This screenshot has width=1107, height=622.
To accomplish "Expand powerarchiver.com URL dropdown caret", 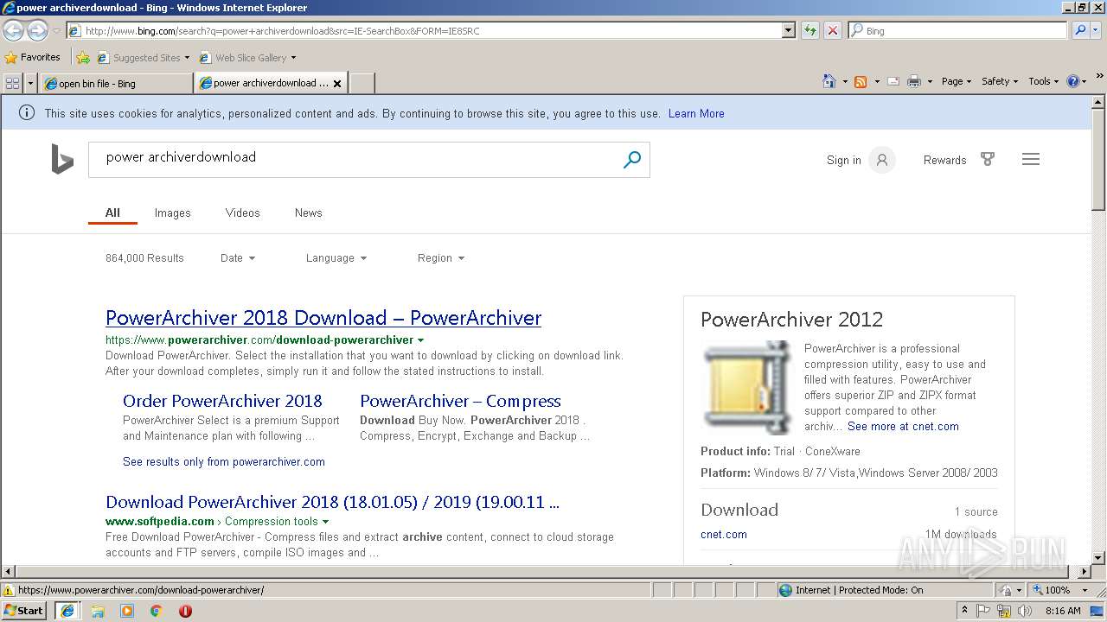I will pyautogui.click(x=420, y=340).
